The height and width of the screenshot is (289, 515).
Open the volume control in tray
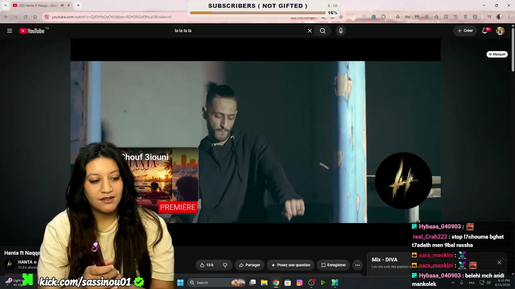pos(488,283)
